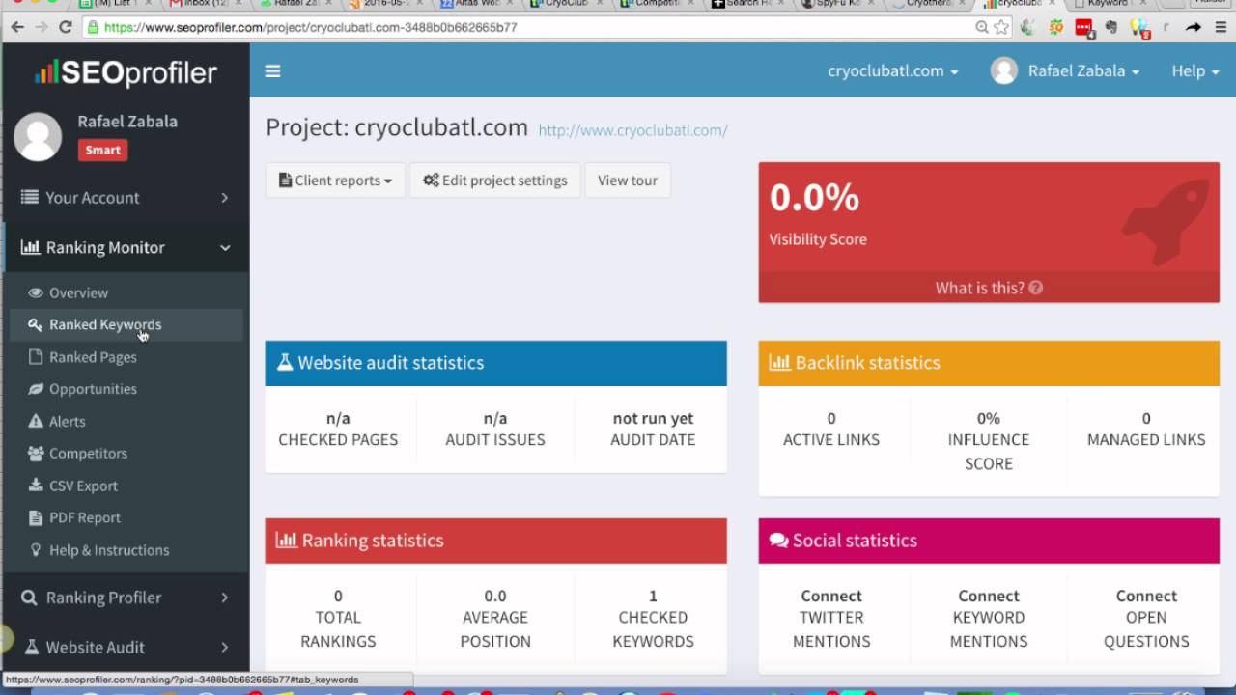Click Connect above Keyword Mentions
The height and width of the screenshot is (695, 1236).
[x=989, y=596]
